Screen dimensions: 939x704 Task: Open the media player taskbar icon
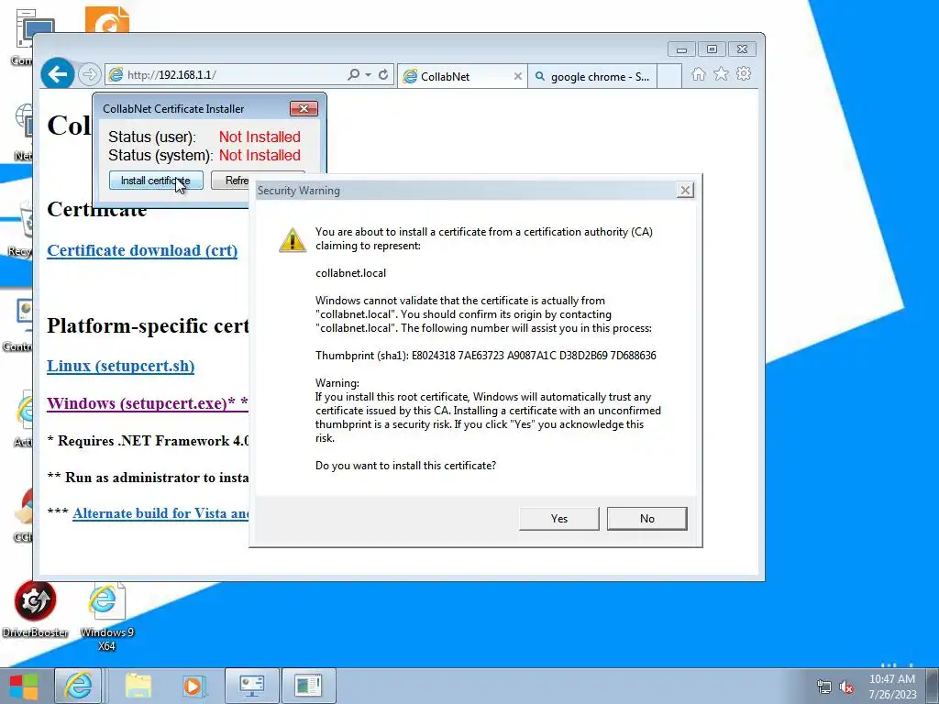tap(193, 686)
